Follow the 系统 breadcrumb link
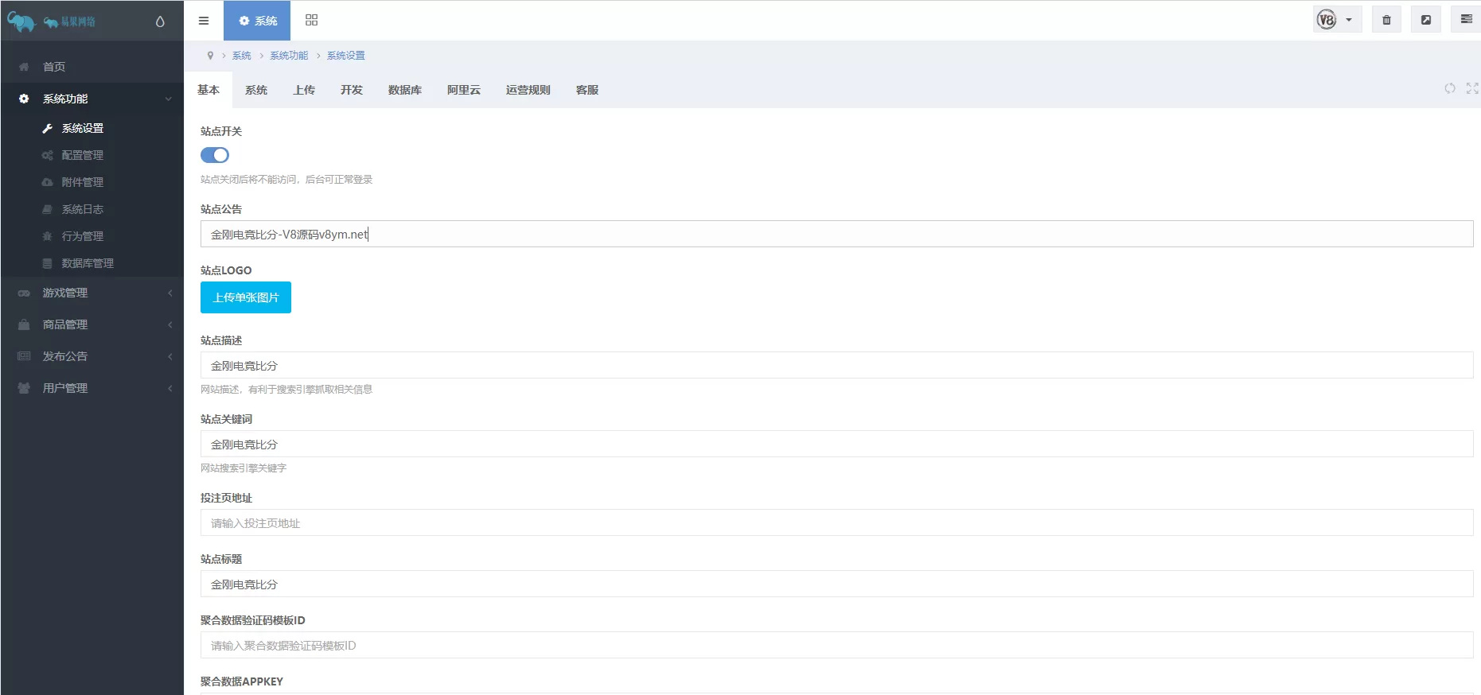The image size is (1481, 695). click(241, 56)
